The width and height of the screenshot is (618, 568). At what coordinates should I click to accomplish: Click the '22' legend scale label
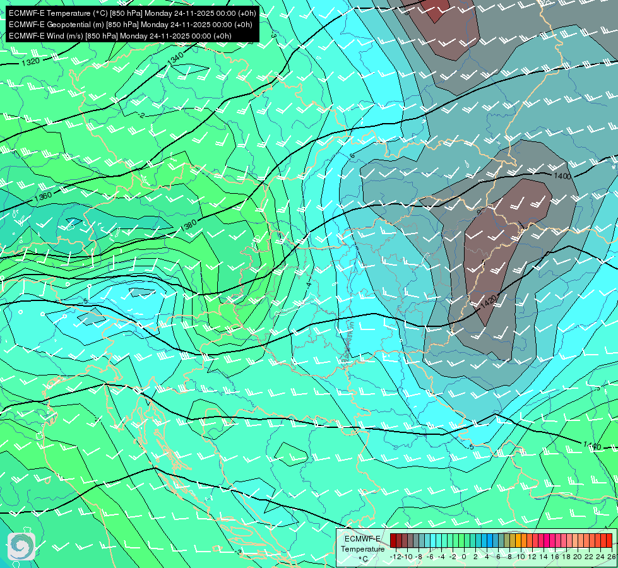click(589, 557)
